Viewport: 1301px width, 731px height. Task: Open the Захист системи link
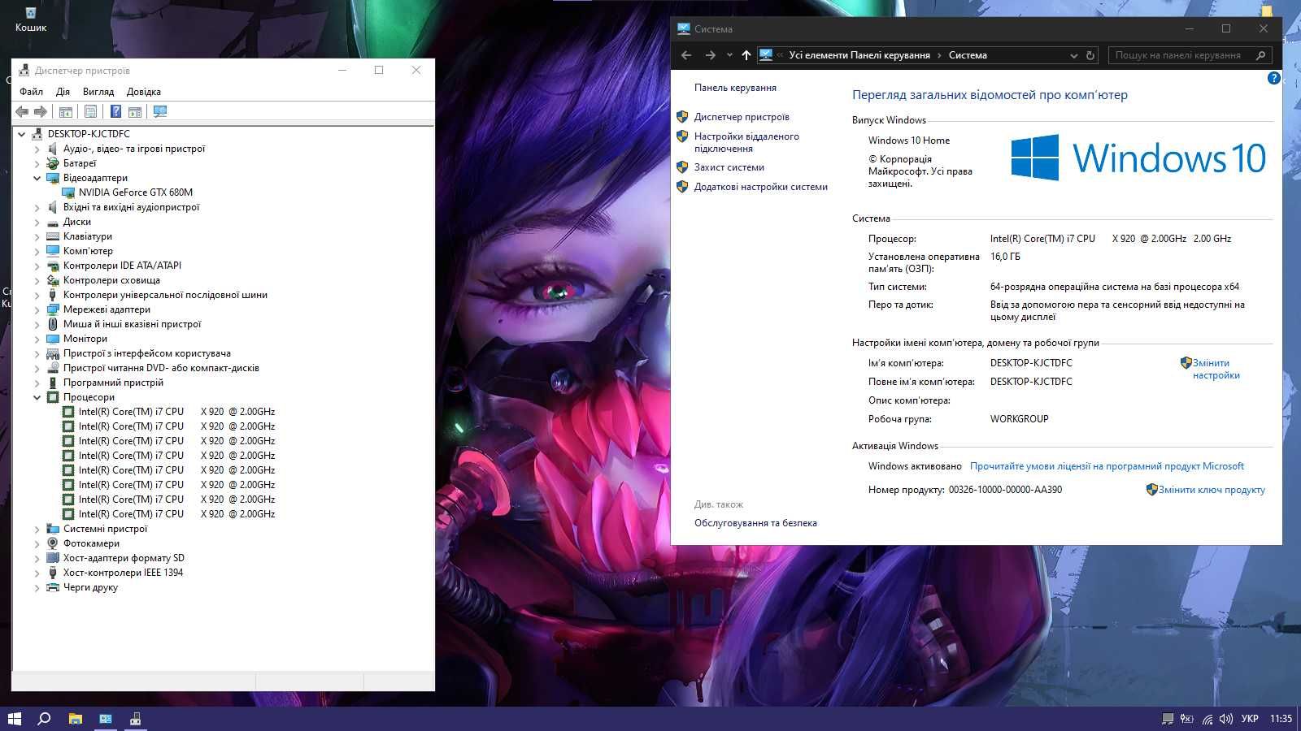pyautogui.click(x=729, y=167)
